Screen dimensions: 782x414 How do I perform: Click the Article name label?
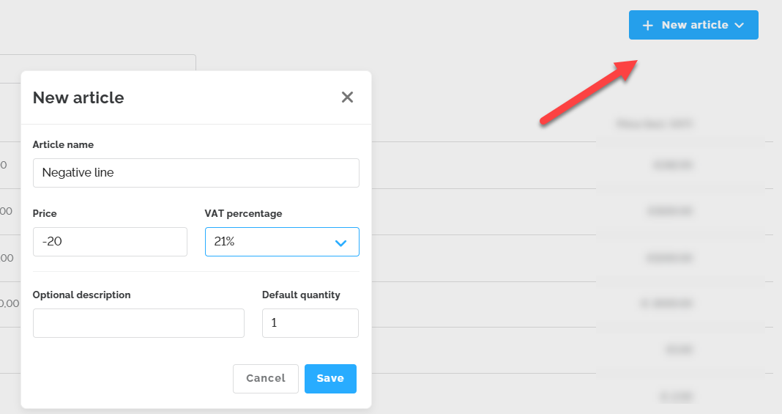(x=63, y=145)
